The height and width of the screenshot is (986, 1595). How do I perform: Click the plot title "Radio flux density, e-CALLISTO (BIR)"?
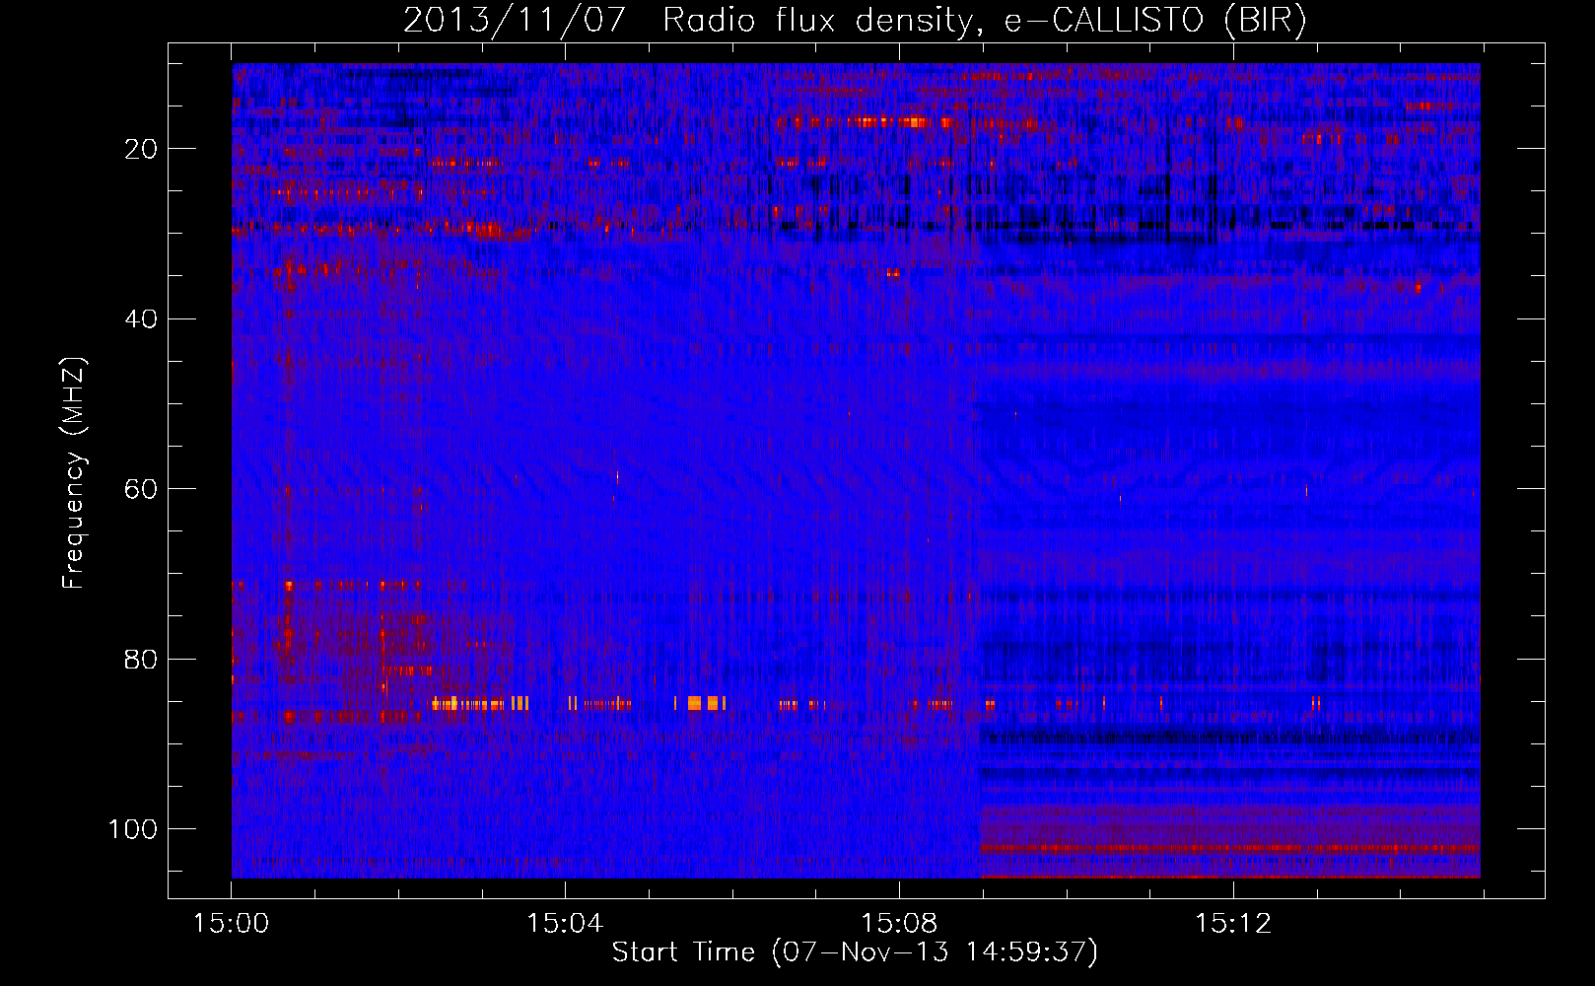(984, 21)
